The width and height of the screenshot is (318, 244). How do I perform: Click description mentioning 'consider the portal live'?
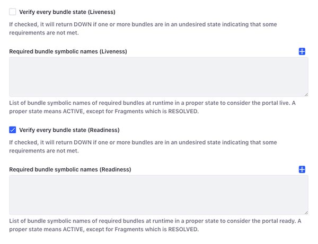click(x=152, y=107)
